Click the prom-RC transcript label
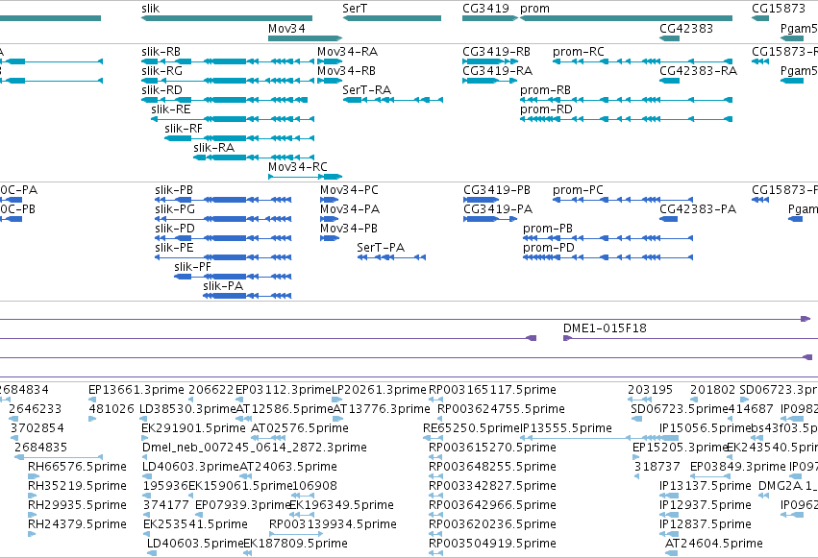 [579, 52]
